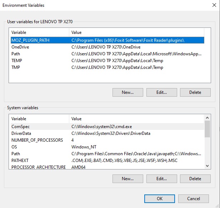
Task: Select the NUMBER_OF_PROCESSORS system variable
Action: pyautogui.click(x=37, y=140)
